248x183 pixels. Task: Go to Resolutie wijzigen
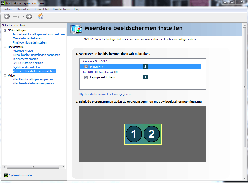(23, 51)
